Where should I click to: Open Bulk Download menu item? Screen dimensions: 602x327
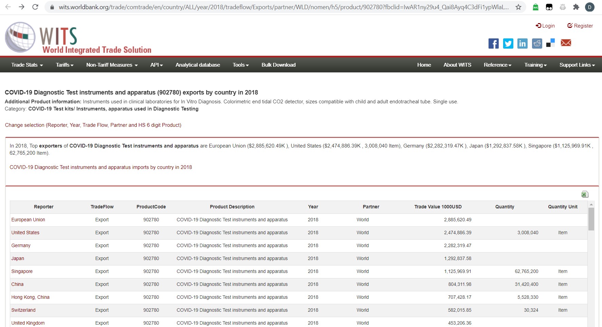pyautogui.click(x=278, y=65)
